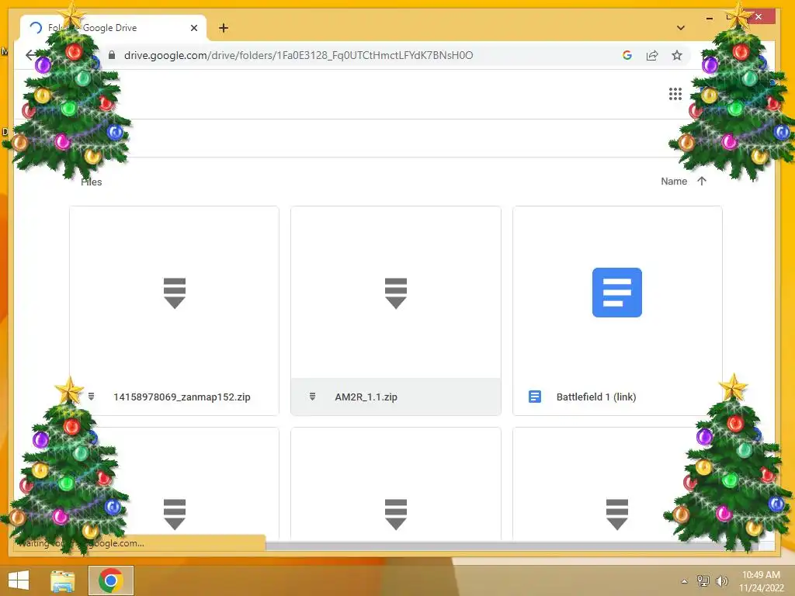This screenshot has width=795, height=596.
Task: Click the share page icon in address bar
Action: pyautogui.click(x=652, y=55)
